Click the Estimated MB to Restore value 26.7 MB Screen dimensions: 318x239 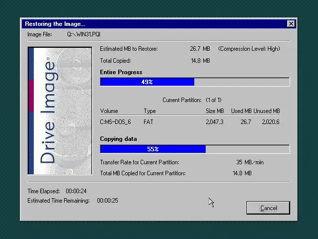click(x=200, y=49)
